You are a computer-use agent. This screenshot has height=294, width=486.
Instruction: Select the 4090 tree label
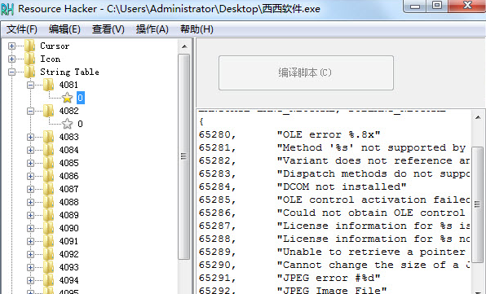click(68, 228)
